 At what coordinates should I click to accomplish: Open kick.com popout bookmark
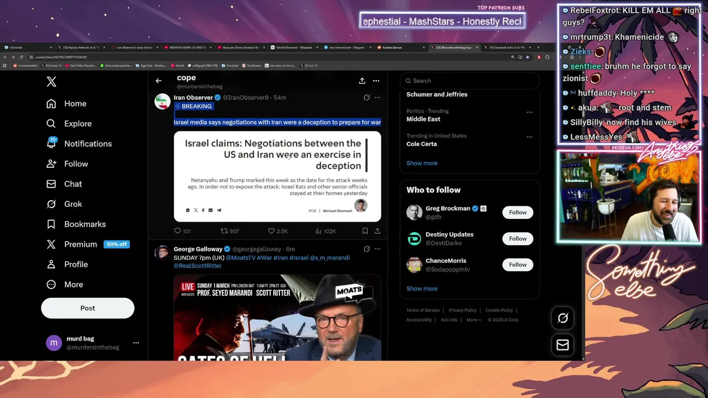pos(116,66)
